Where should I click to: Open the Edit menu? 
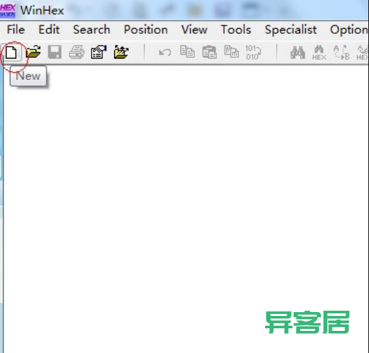click(x=49, y=30)
